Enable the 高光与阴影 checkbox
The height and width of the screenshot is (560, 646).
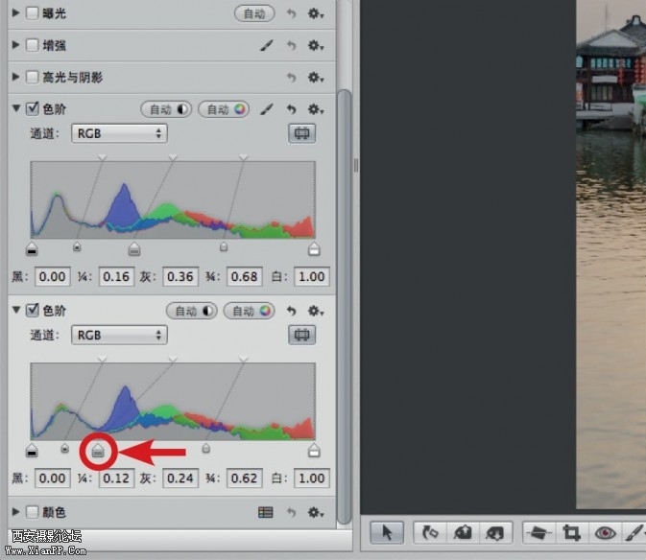(x=33, y=77)
